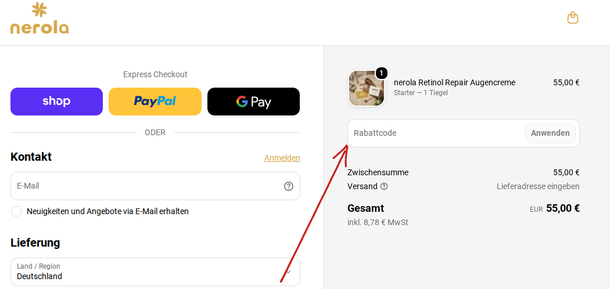Enable the Neuigkeiten und Angebote checkbox
This screenshot has height=289, width=610.
coord(16,211)
